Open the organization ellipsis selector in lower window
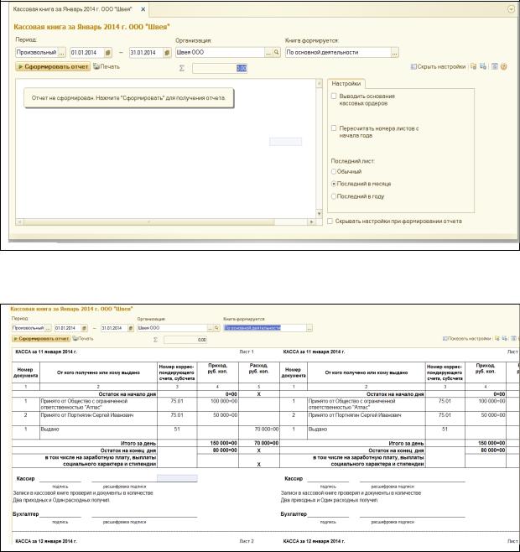 tap(211, 328)
